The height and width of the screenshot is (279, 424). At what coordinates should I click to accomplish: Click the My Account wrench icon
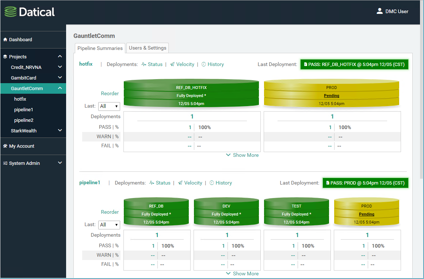pos(5,146)
